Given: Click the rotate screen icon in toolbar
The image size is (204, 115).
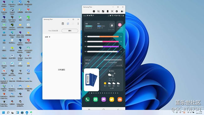Looking at the screenshot, I should pos(99,11).
